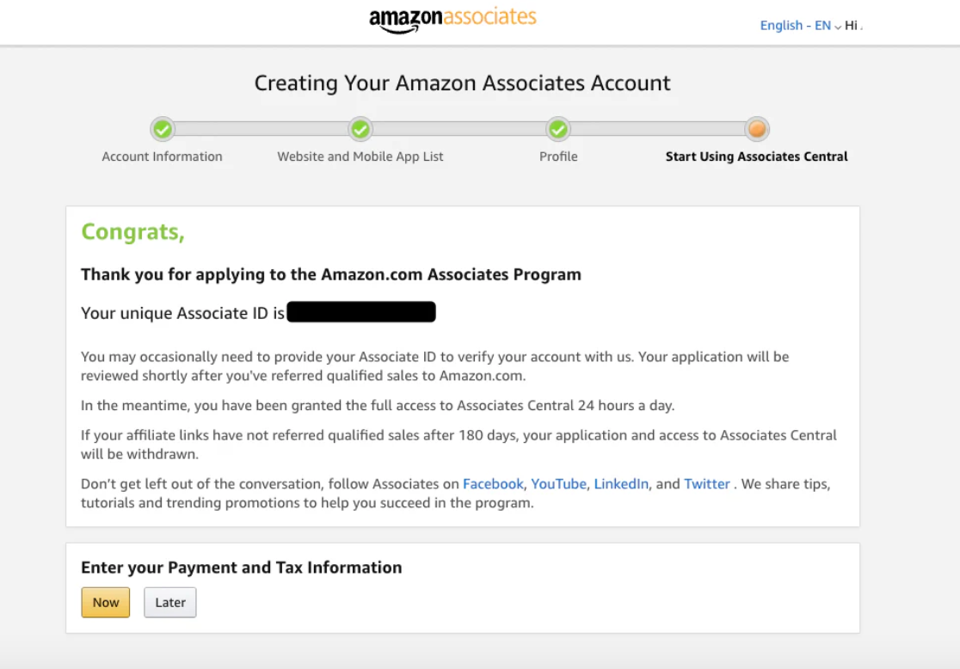Click the Hi account greeting
The width and height of the screenshot is (960, 669).
coord(852,26)
